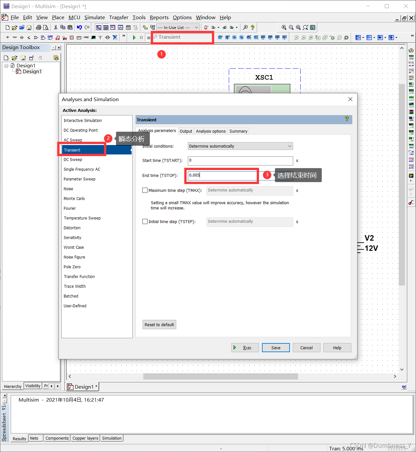The width and height of the screenshot is (416, 452).
Task: Open the Nets tab in spreadsheet view
Action: coord(34,438)
